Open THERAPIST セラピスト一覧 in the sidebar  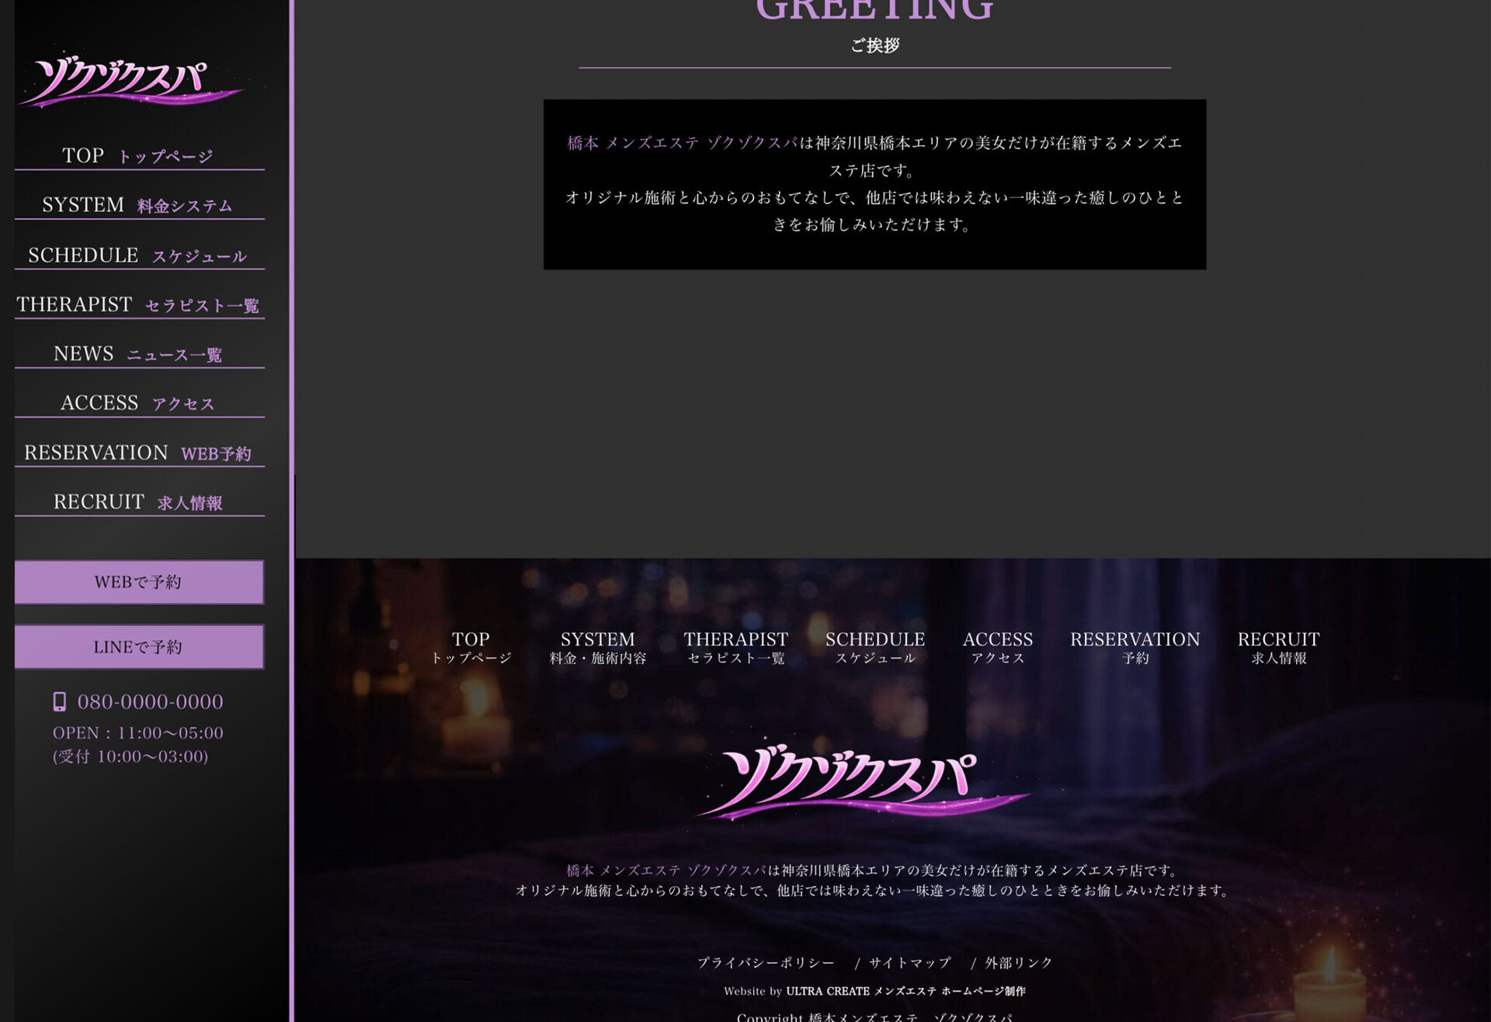pyautogui.click(x=139, y=305)
